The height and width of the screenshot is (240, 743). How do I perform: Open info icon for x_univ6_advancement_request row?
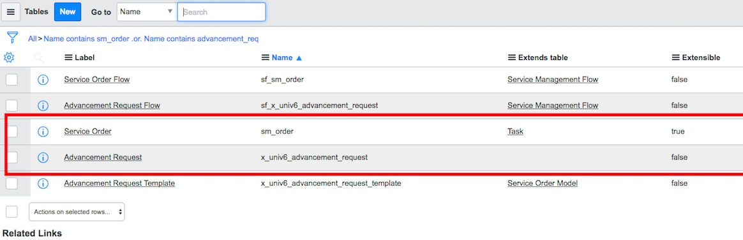pos(43,157)
